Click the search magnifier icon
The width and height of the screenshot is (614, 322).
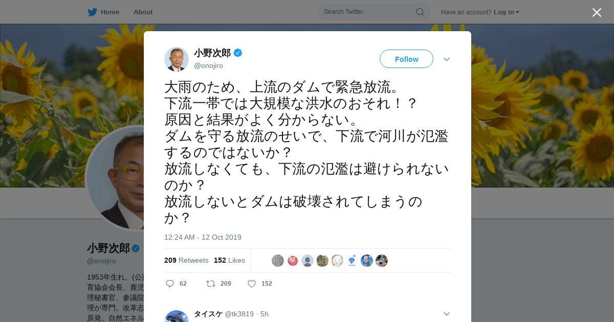[420, 12]
